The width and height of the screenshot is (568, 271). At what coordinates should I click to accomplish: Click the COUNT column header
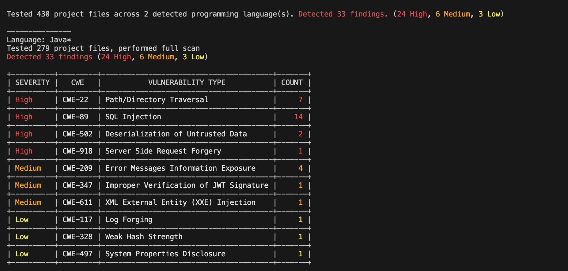292,83
